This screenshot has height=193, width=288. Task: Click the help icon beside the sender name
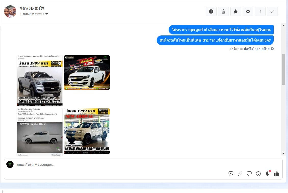[272, 49]
